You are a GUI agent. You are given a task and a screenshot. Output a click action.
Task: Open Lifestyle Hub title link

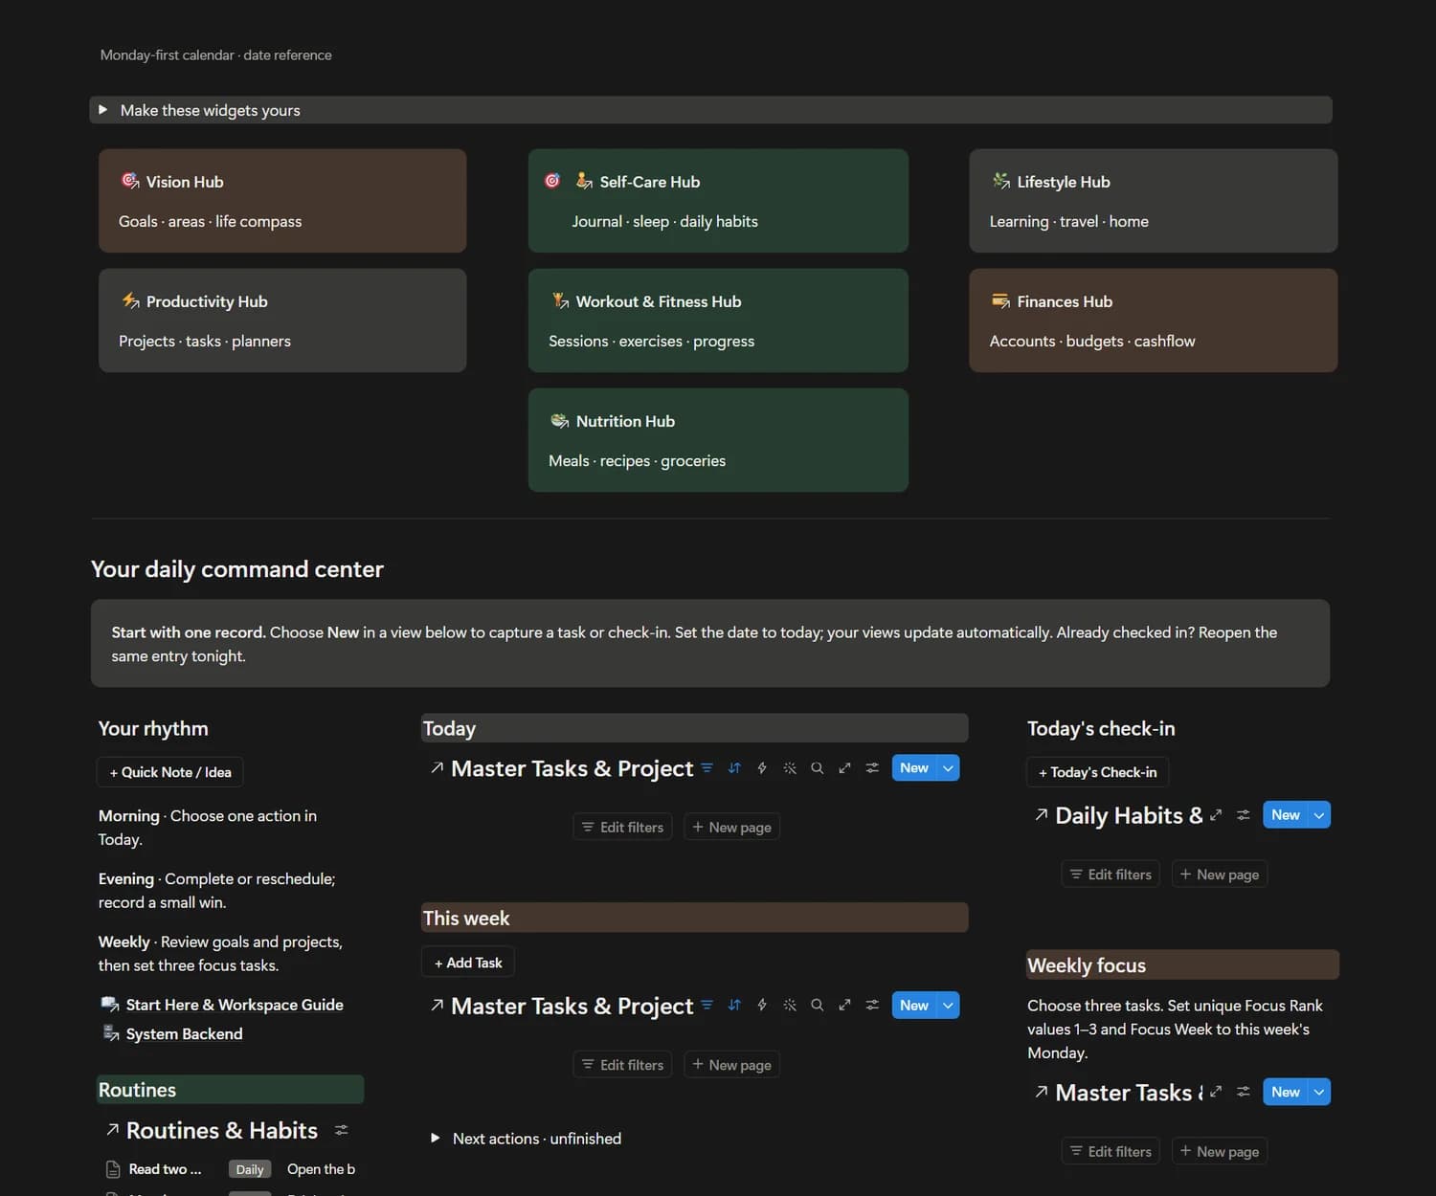[1064, 182]
